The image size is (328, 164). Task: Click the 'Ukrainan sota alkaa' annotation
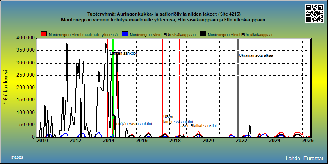(x=256, y=55)
